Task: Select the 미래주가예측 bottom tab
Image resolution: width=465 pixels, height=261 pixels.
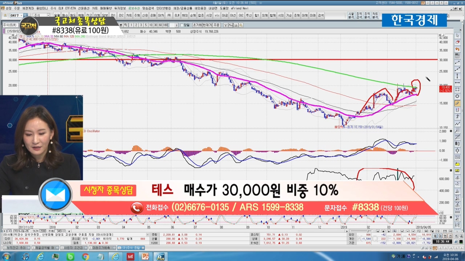Action: [102, 248]
